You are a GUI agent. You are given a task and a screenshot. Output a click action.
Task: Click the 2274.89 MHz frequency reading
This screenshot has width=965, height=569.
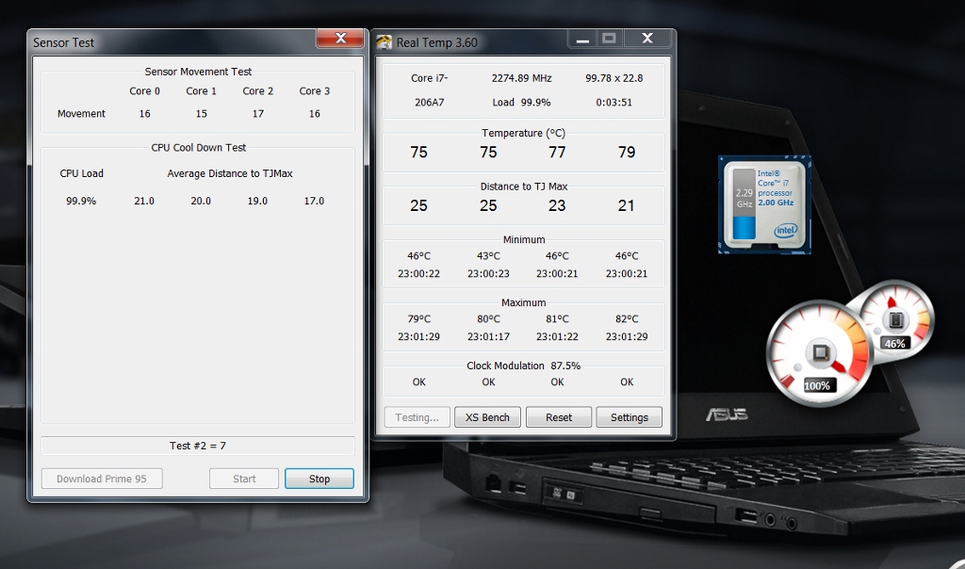point(522,78)
